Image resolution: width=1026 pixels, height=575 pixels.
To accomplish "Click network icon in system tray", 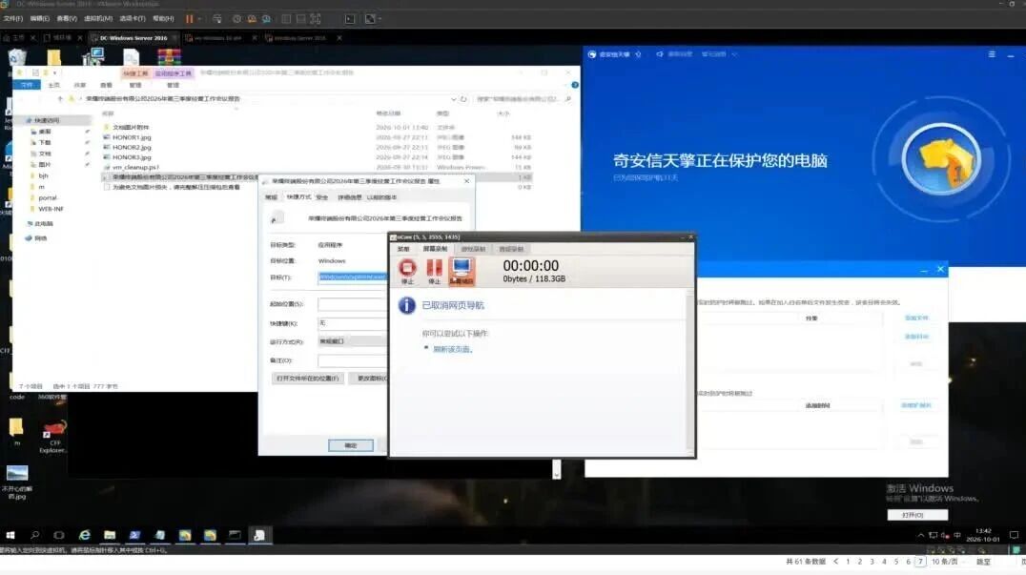I will pos(934,535).
